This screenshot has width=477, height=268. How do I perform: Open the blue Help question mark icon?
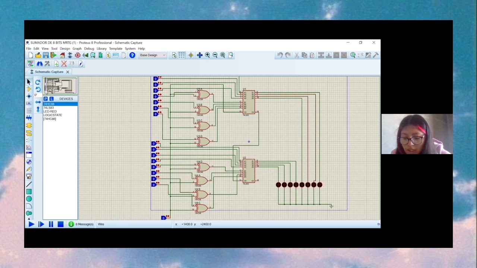[x=132, y=55]
